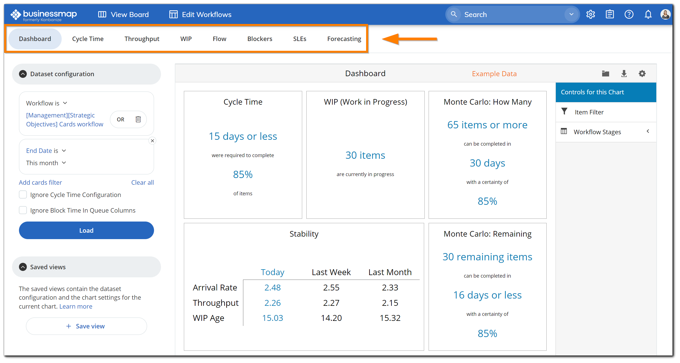Click the Load button
Image resolution: width=680 pixels, height=363 pixels.
coord(86,230)
